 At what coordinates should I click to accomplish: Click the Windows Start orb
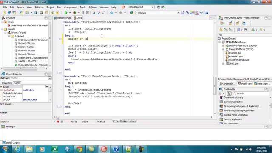5,149
